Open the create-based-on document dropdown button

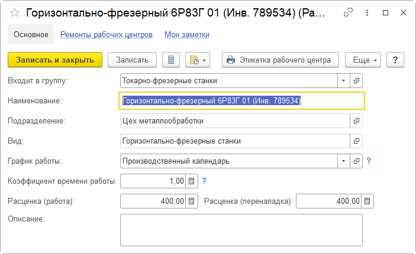click(x=198, y=60)
